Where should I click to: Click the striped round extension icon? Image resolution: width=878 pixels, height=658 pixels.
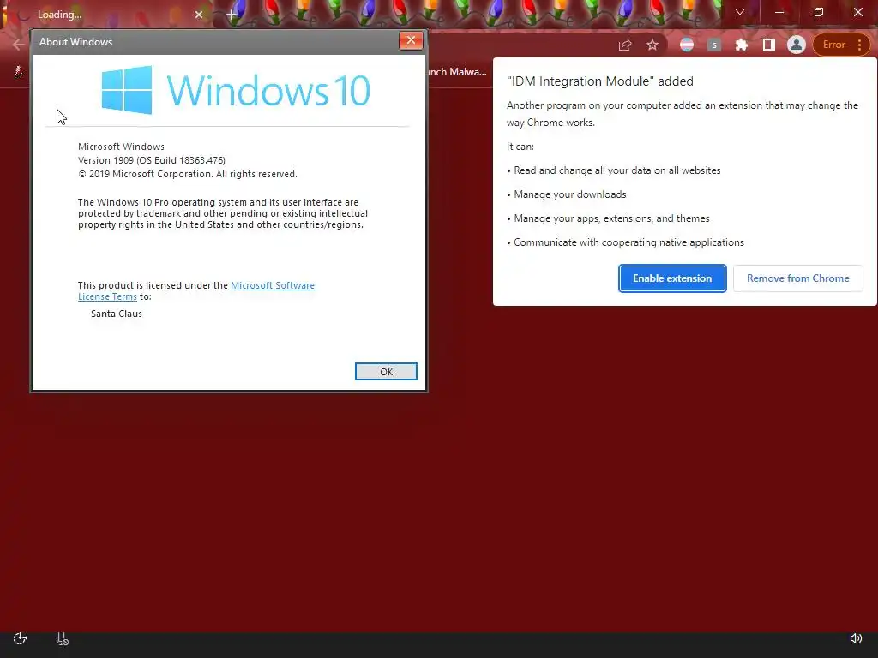[687, 45]
